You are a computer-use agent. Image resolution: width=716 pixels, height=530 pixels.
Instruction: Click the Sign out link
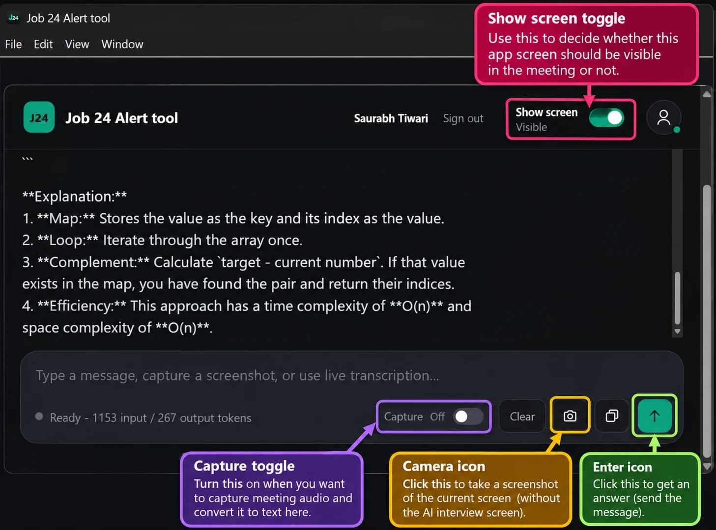[x=463, y=118]
